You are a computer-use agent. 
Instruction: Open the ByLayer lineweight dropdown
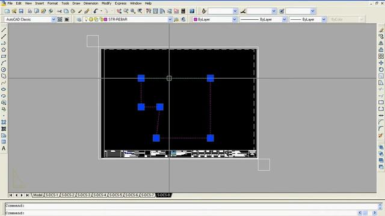[324, 19]
